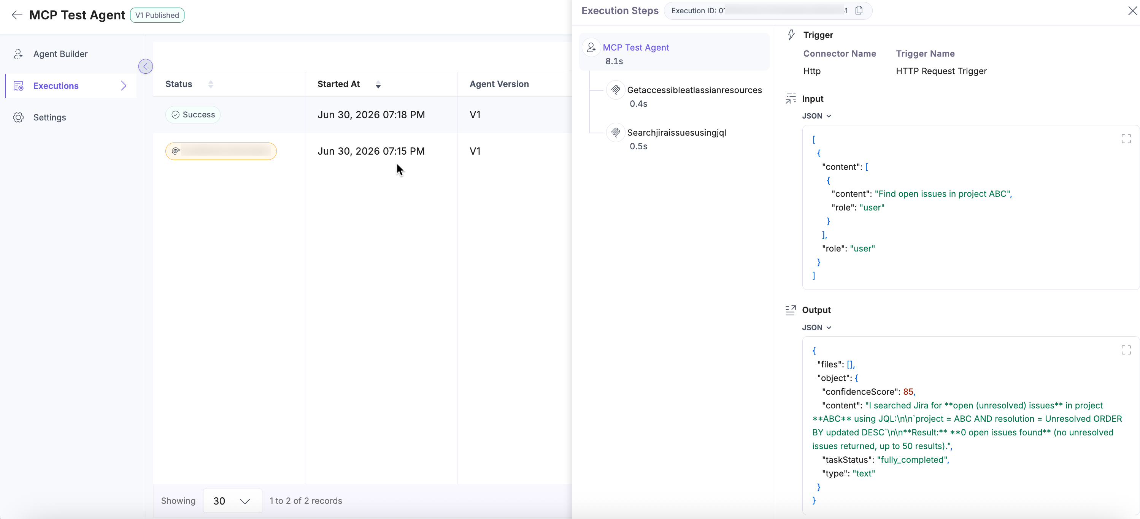This screenshot has height=519, width=1140.
Task: Close the Execution Steps panel
Action: pos(1132,10)
